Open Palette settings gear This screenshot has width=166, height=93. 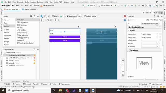coord(34,16)
